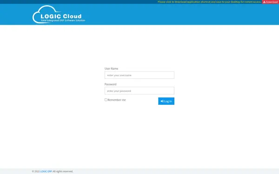
Task: Click the blue Log In button
Action: click(x=166, y=101)
